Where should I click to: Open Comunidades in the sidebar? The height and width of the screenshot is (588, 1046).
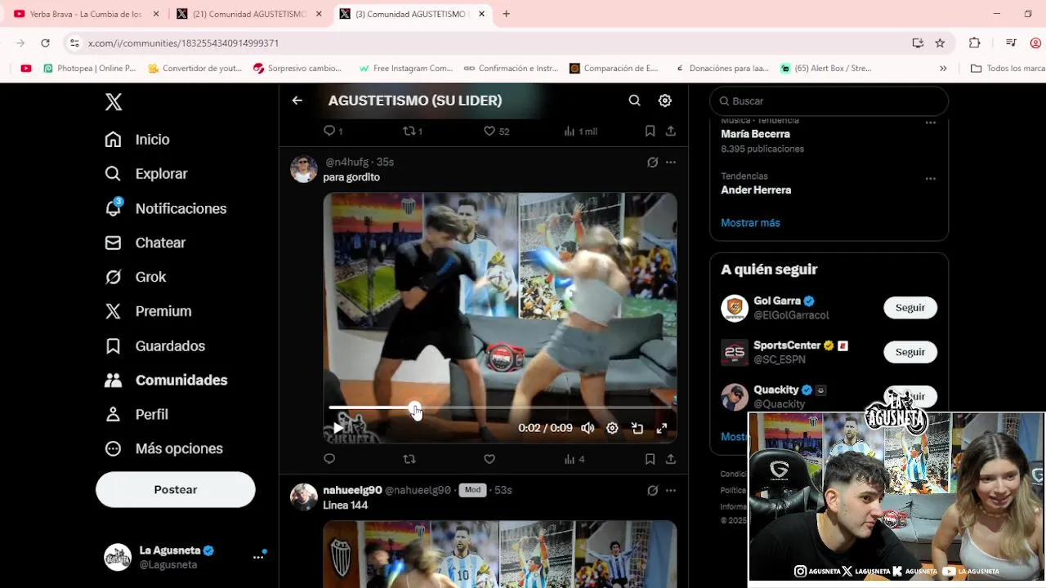click(166, 380)
